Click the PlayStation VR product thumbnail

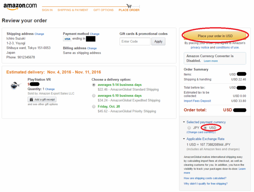point(16,85)
